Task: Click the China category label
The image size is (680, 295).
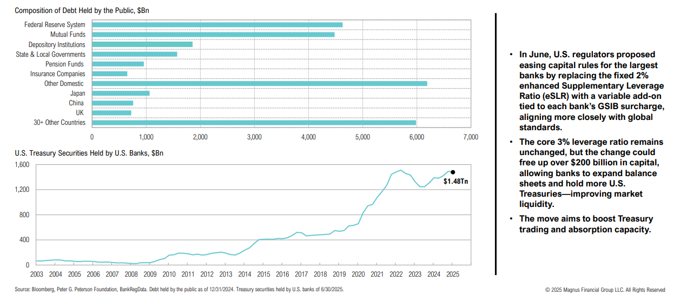Action: point(76,103)
